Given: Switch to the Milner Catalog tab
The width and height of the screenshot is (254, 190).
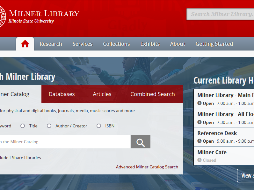Looking at the screenshot, I should tap(21, 94).
